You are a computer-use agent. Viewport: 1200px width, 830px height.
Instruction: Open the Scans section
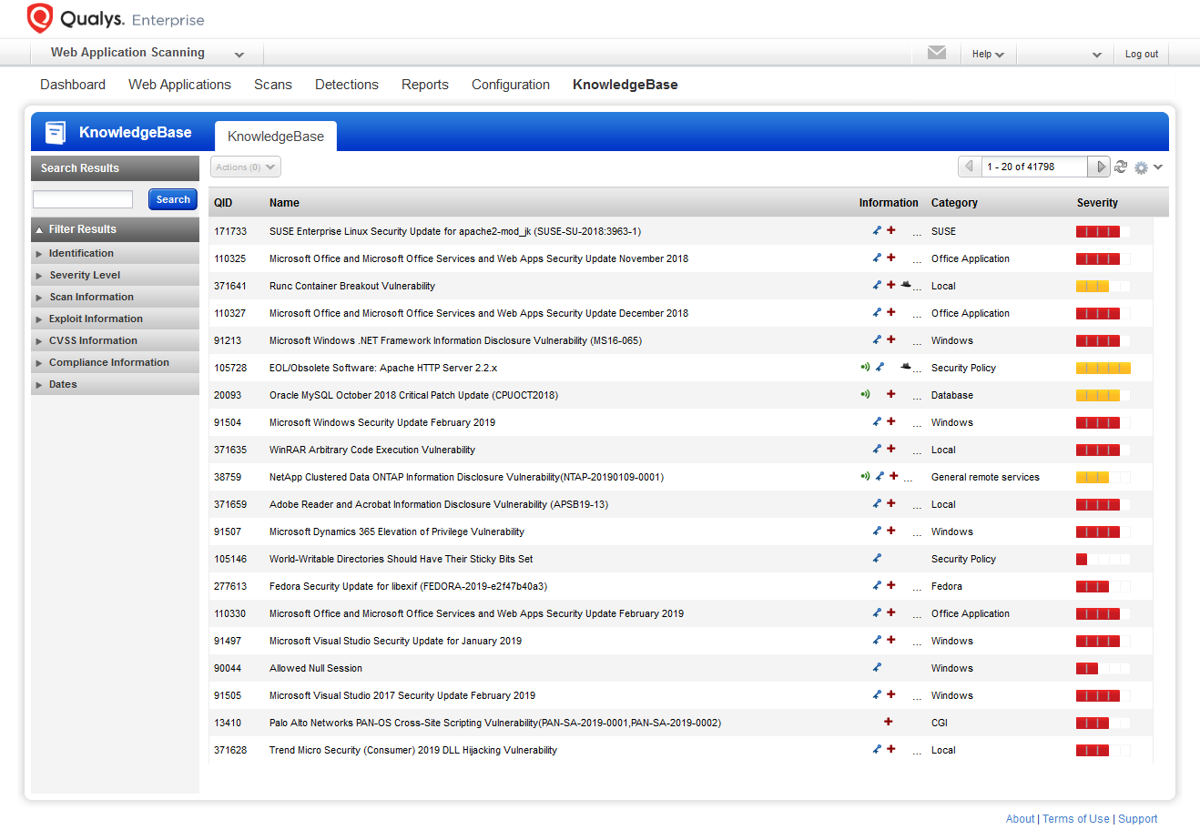(x=273, y=85)
